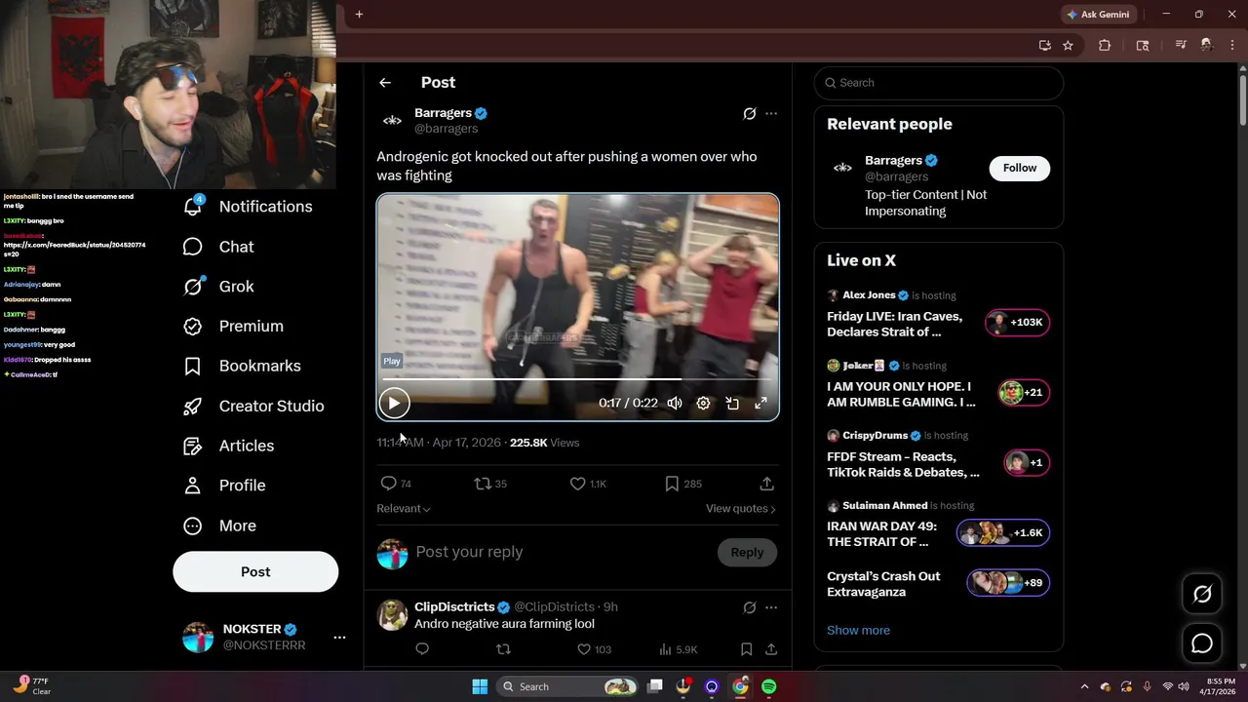The width and height of the screenshot is (1248, 702).
Task: Open Grok icon on Barragers post
Action: [x=749, y=114]
